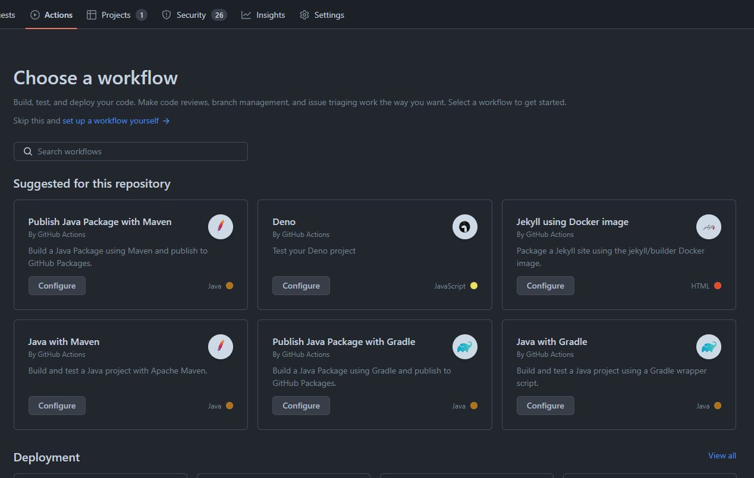Click the magnifier icon in the search workflows box

(x=28, y=151)
